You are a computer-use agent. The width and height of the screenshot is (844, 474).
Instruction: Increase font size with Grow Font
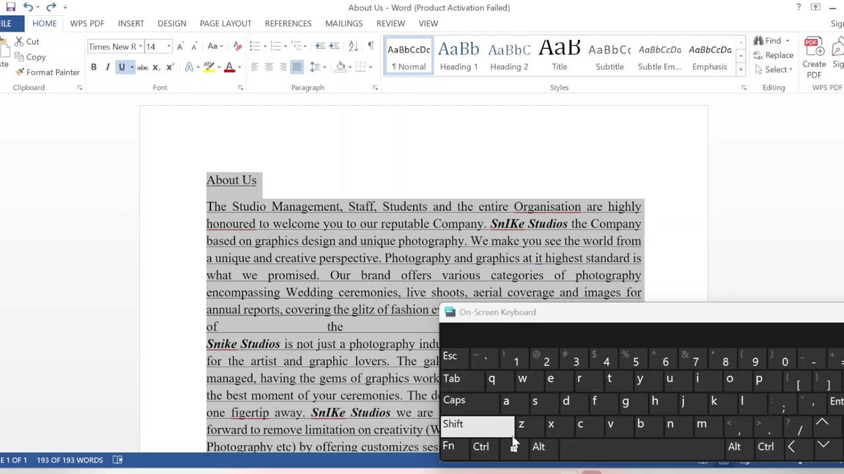[180, 47]
